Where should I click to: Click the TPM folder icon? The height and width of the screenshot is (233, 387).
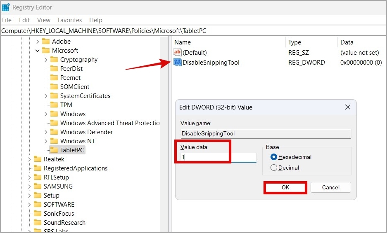[x=54, y=105]
